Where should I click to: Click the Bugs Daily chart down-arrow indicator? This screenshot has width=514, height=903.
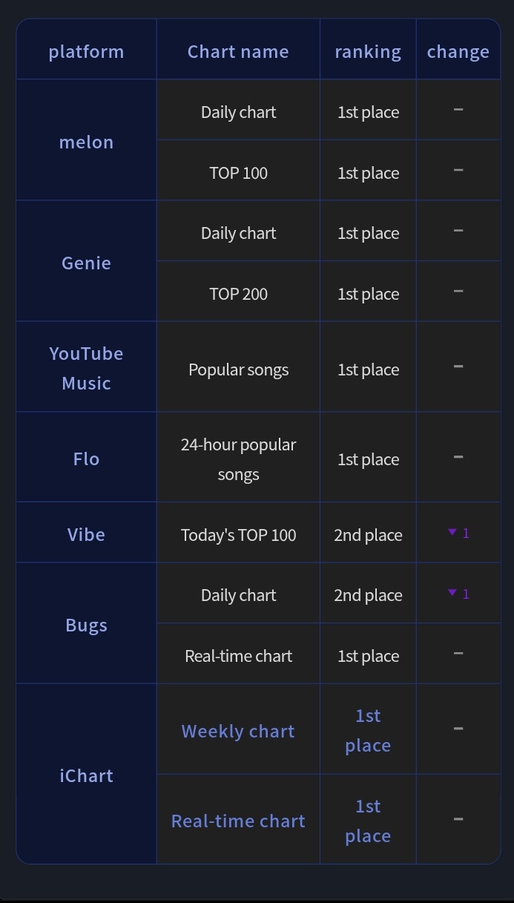(458, 594)
